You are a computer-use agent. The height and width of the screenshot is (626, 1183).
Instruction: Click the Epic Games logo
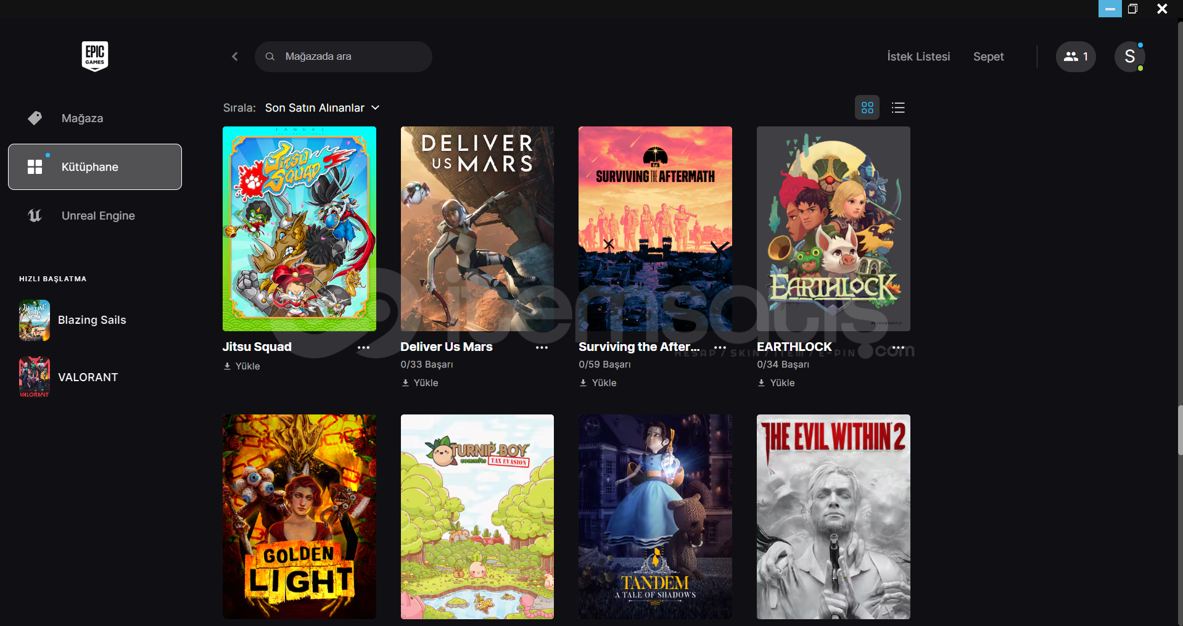click(95, 56)
